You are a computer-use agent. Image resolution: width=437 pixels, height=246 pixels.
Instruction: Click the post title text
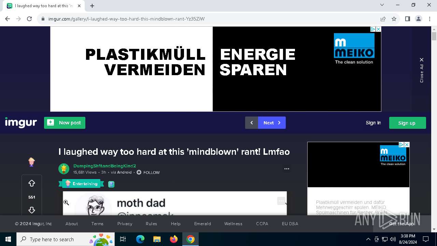coord(174,151)
